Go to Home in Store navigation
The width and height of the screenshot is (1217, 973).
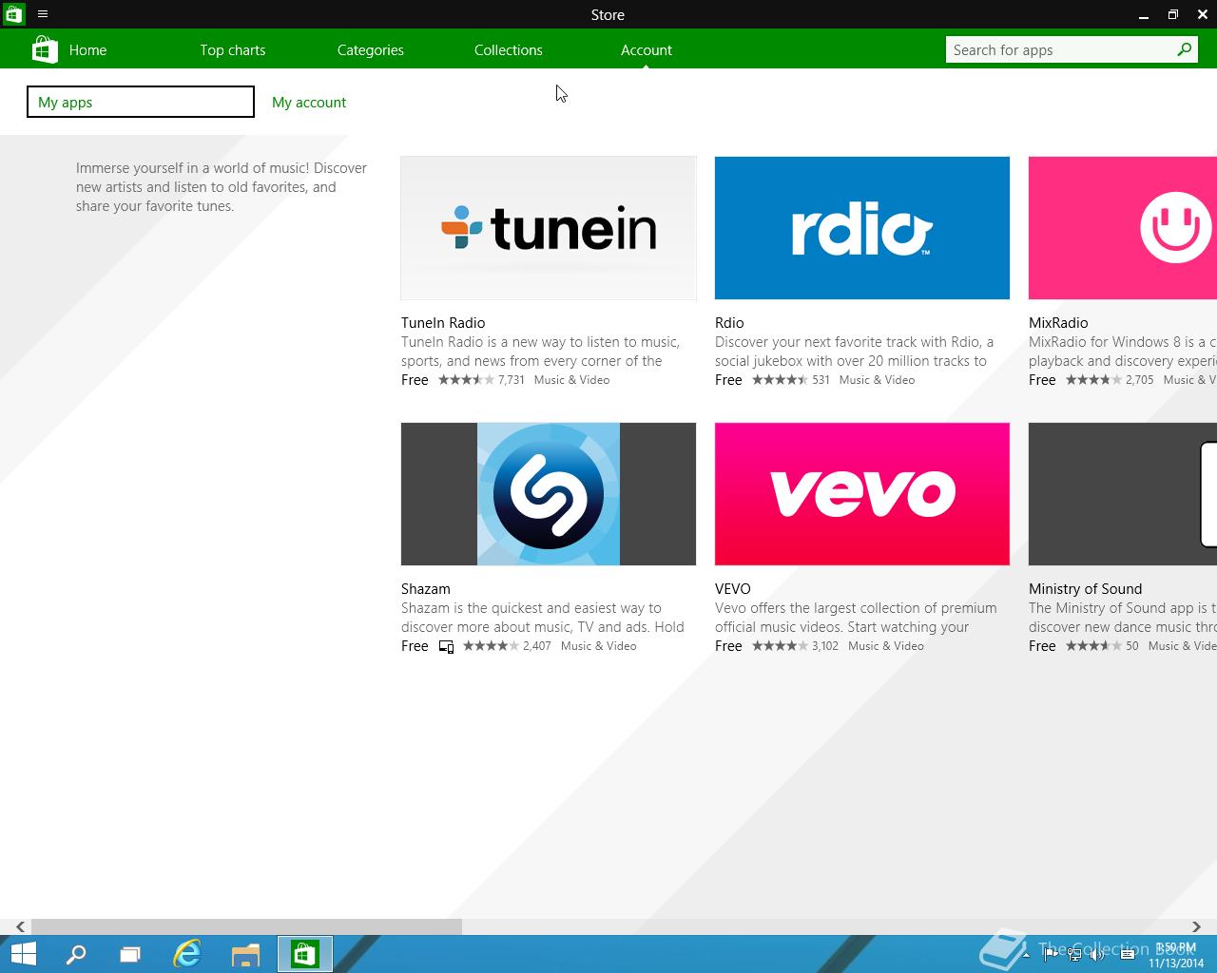click(87, 50)
